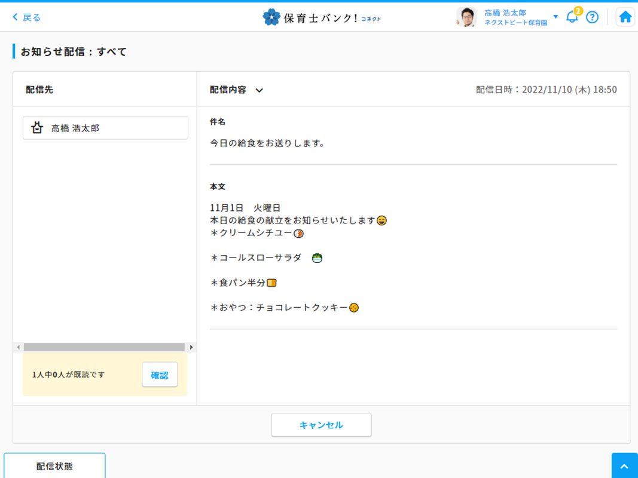The image size is (638, 478).
Task: Click the back chevron icon
Action: click(16, 17)
